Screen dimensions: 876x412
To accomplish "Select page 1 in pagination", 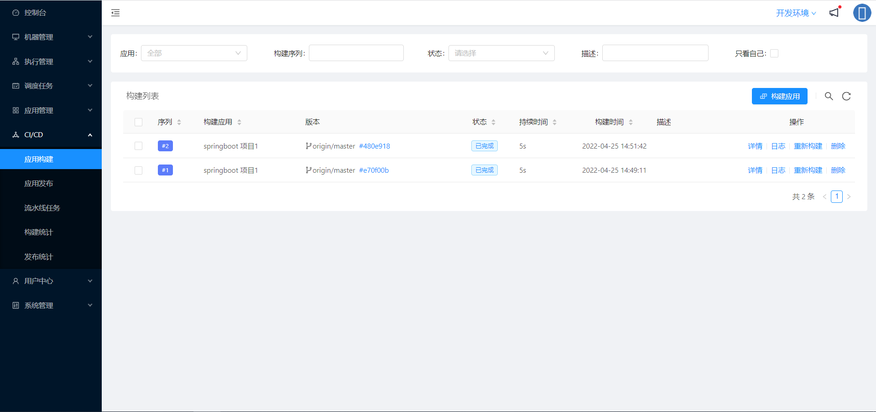I will (x=837, y=196).
